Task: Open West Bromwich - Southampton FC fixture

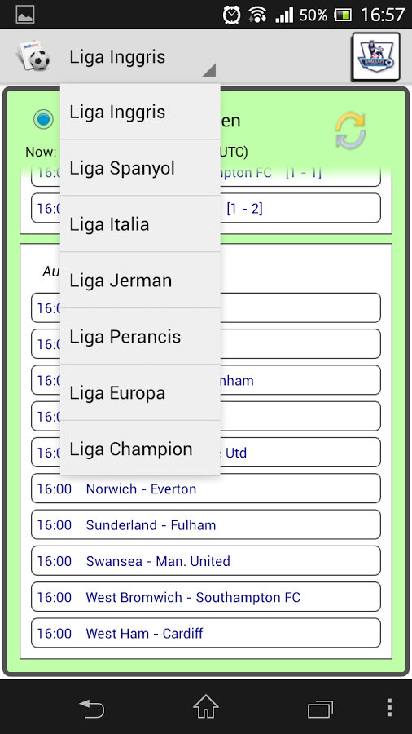Action: tap(206, 597)
